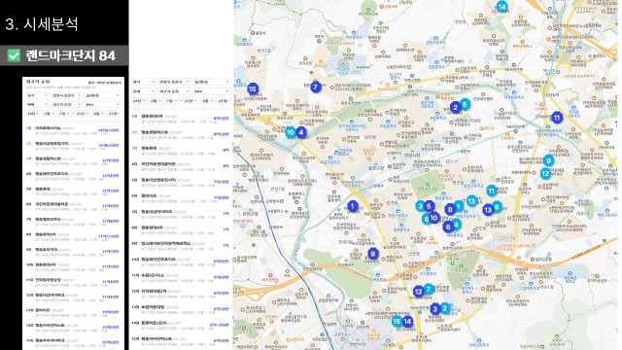The width and height of the screenshot is (622, 350).
Task: Click the 랜드마크단지 84 heading label
Action: pyautogui.click(x=71, y=55)
